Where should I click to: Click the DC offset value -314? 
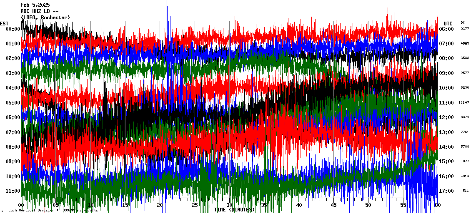[x=465, y=176]
